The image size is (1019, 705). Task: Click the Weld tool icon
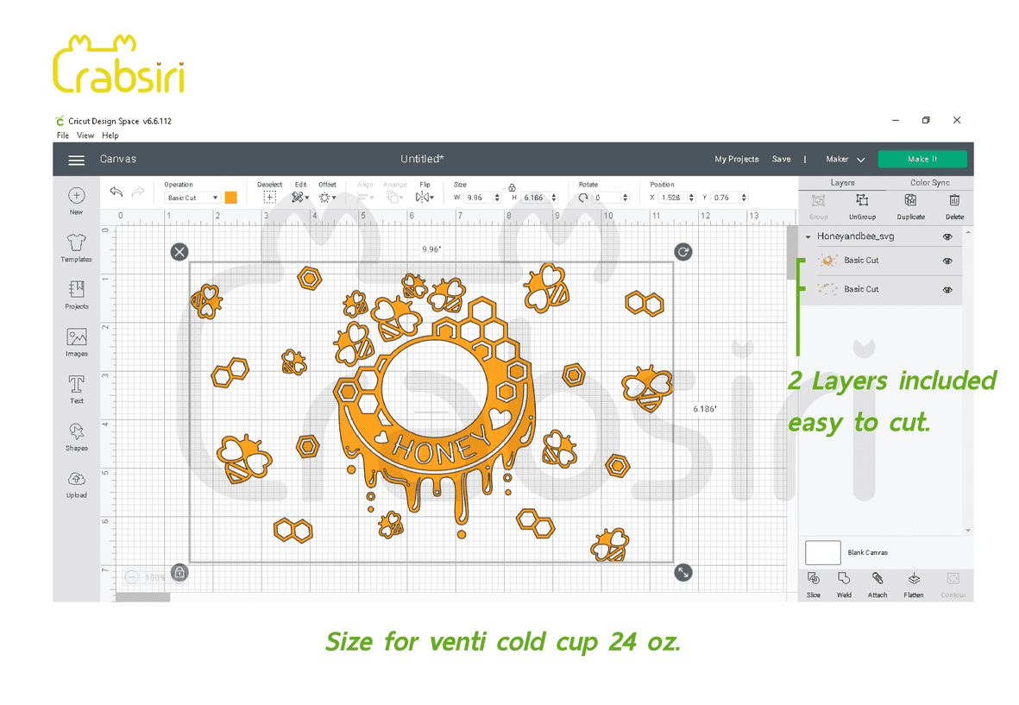[x=844, y=579]
